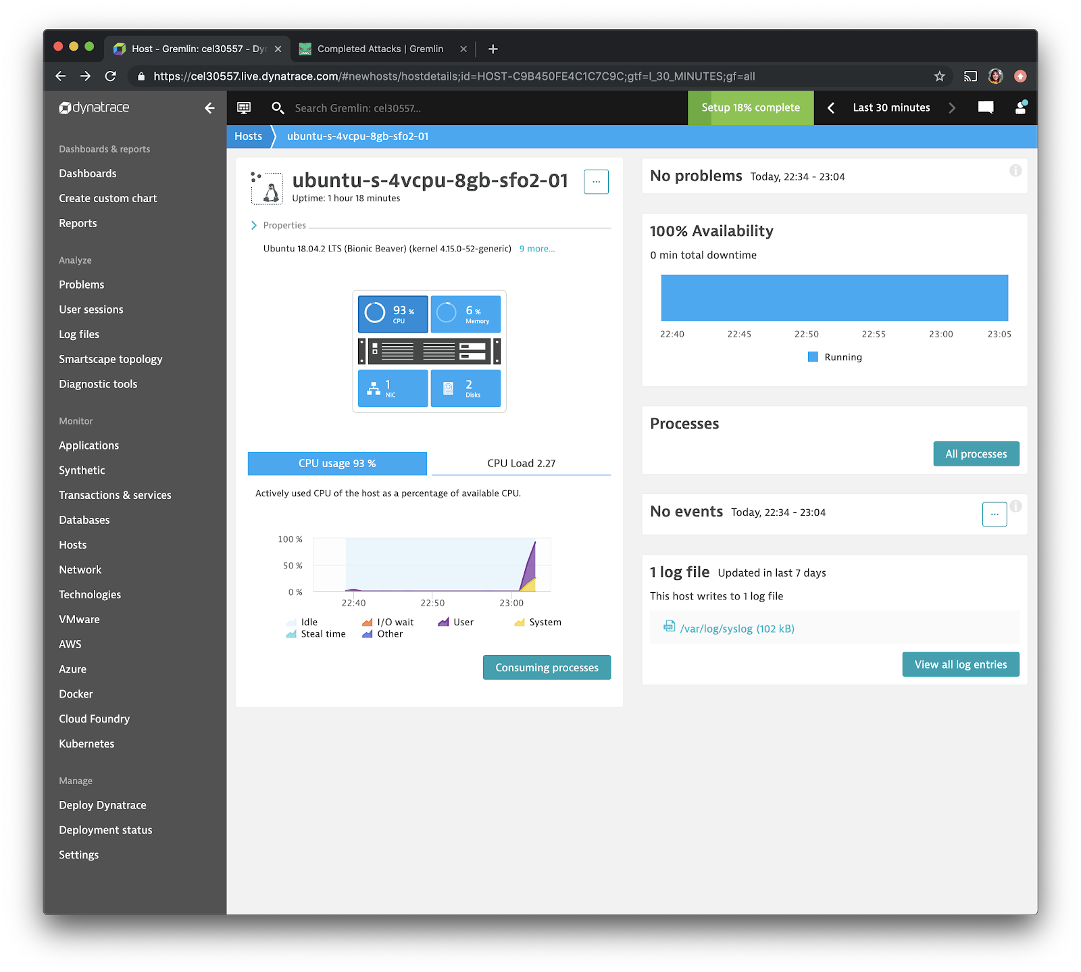Reload the page in browser
This screenshot has width=1081, height=972.
pyautogui.click(x=111, y=76)
